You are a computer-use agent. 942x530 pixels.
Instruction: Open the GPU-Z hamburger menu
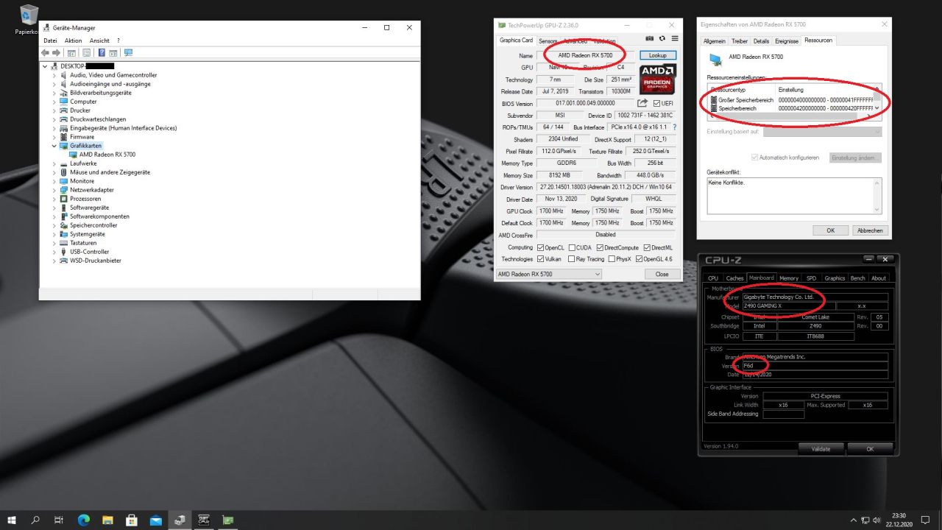(x=674, y=38)
